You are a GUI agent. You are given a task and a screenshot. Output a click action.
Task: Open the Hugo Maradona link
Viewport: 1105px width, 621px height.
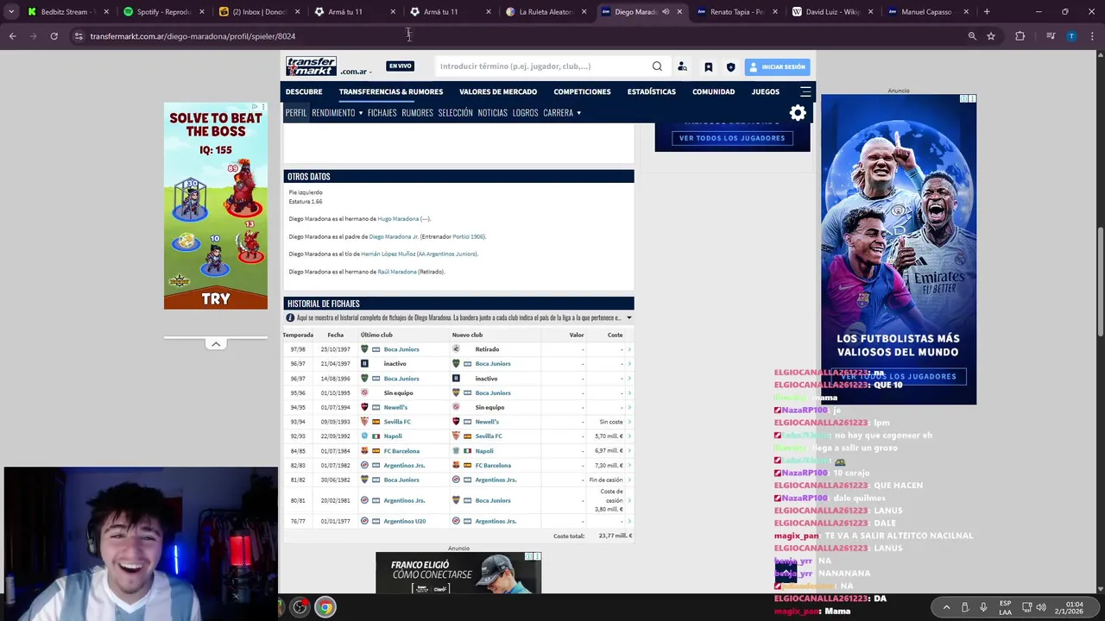[398, 219]
